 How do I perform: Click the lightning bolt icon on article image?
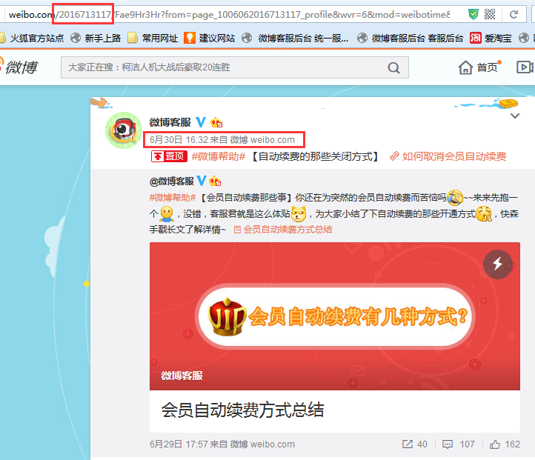[497, 264]
